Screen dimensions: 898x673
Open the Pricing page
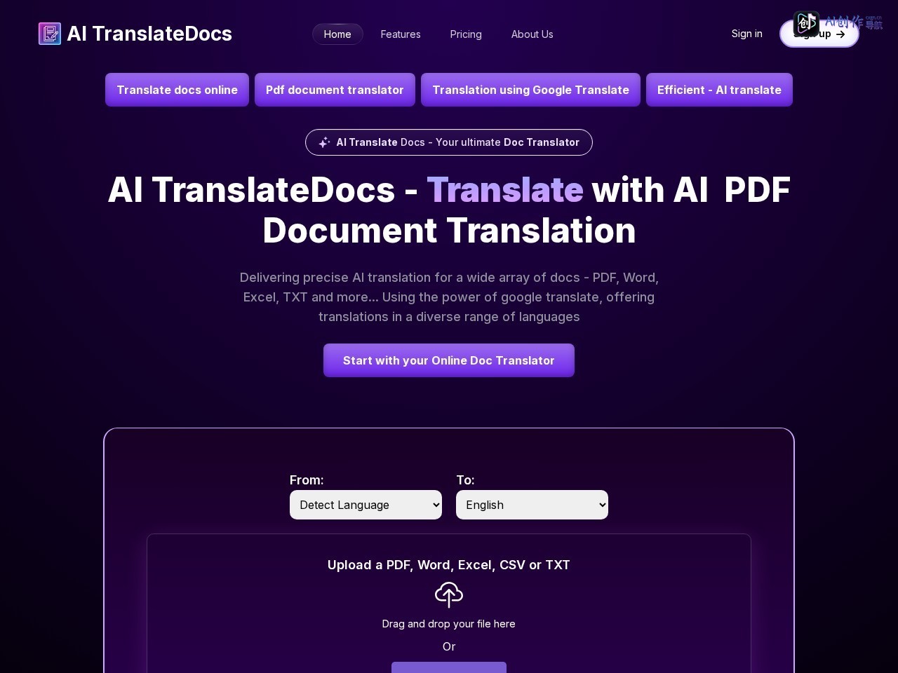(x=466, y=34)
